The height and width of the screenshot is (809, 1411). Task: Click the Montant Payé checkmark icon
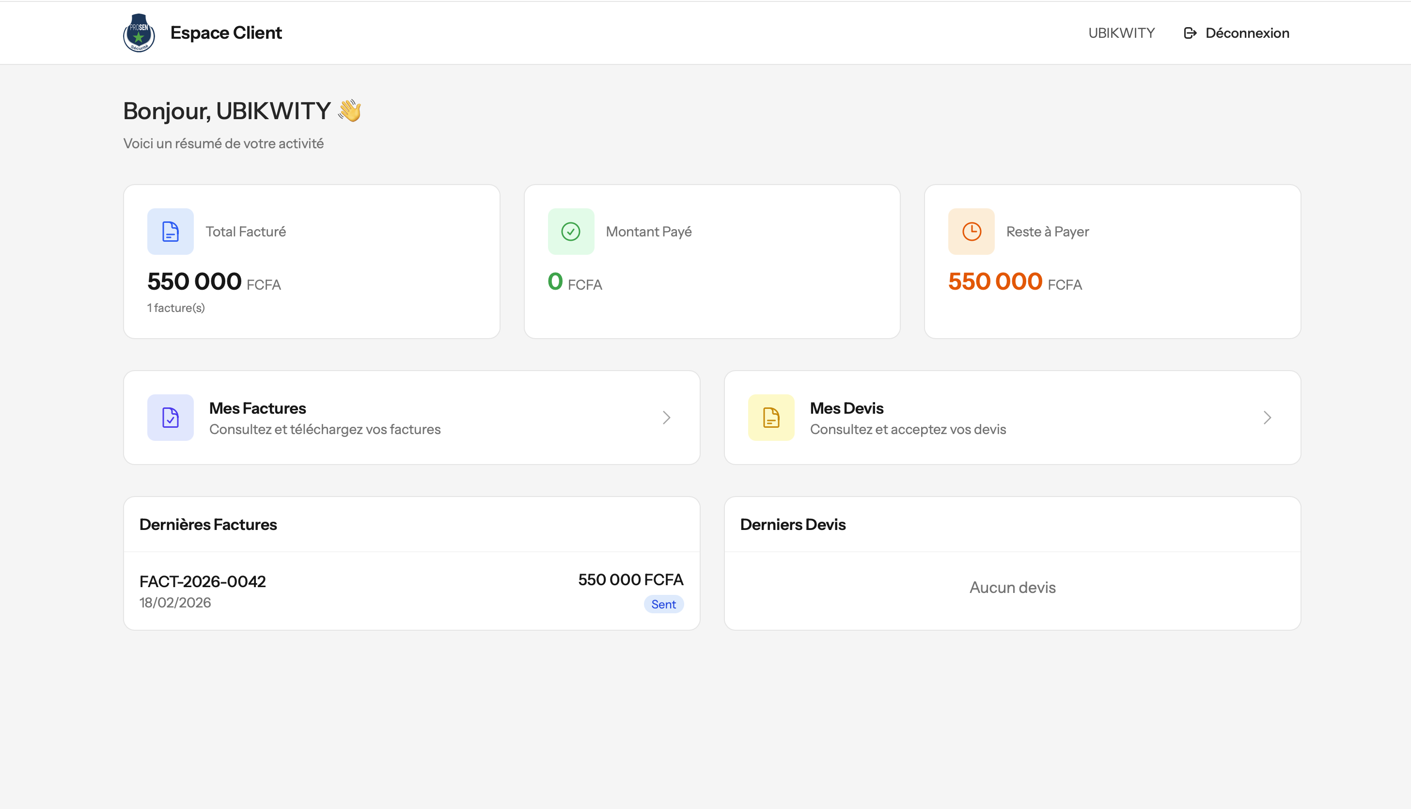[x=571, y=232]
